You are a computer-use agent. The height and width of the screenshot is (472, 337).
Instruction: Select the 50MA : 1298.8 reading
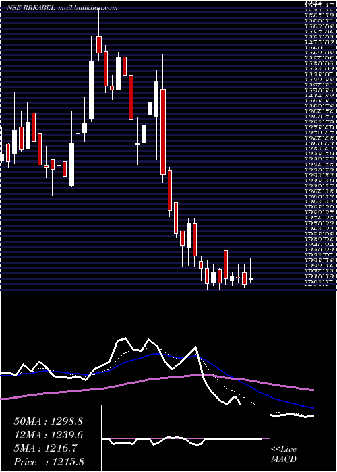[x=48, y=421]
